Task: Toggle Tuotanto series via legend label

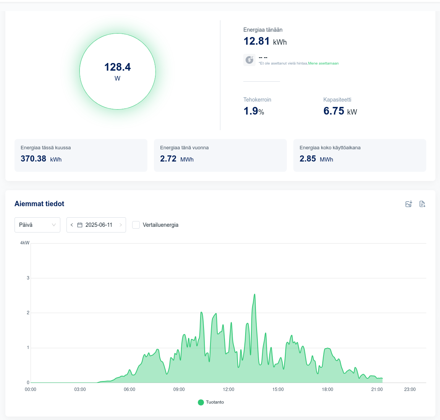Action: tap(215, 402)
